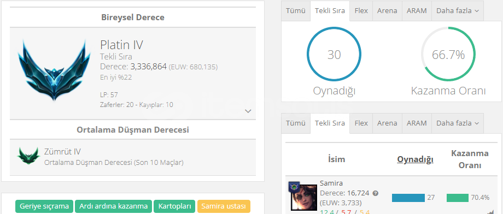Click the En iyi %22 text
Viewport: 503px width, 214px height.
point(116,78)
